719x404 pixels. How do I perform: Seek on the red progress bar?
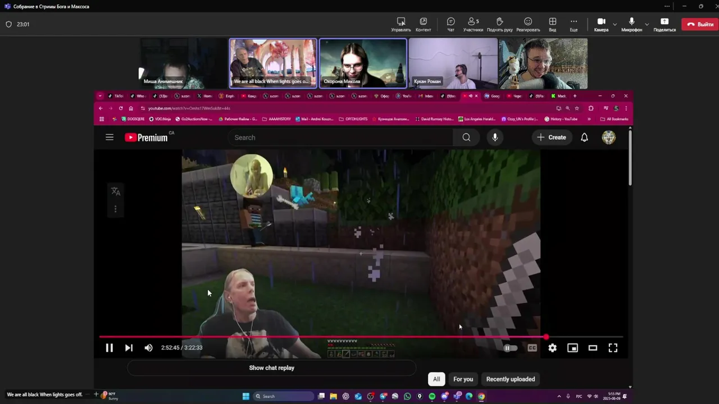361,337
